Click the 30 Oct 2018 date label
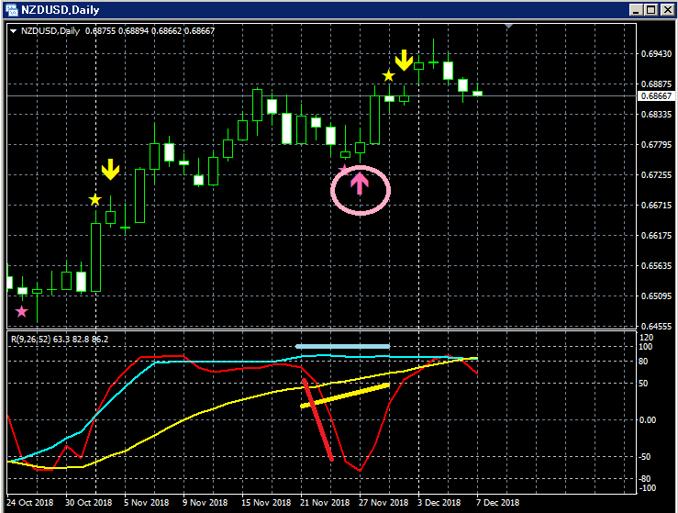 (88, 503)
